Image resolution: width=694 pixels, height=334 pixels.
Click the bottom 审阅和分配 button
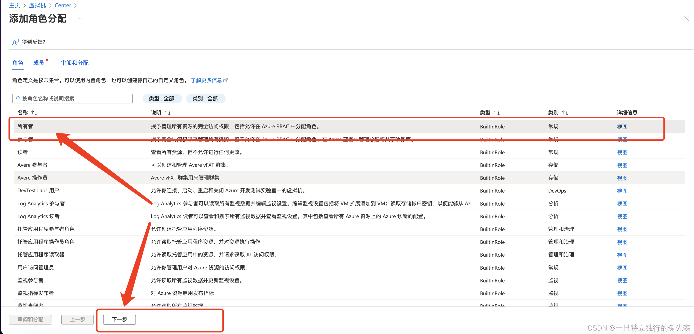coord(31,319)
